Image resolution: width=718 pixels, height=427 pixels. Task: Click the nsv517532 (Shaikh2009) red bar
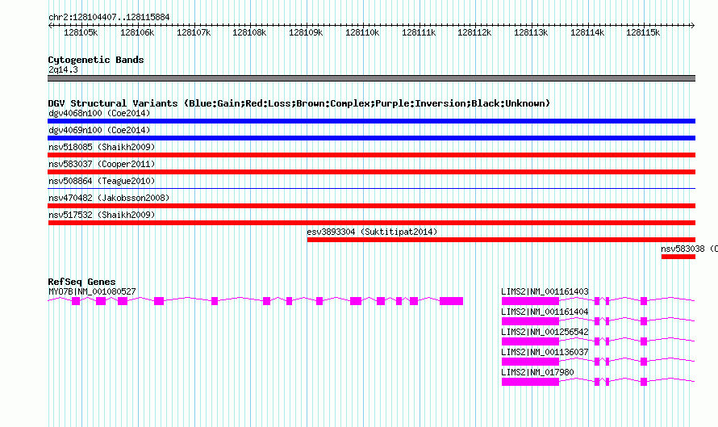pos(371,223)
